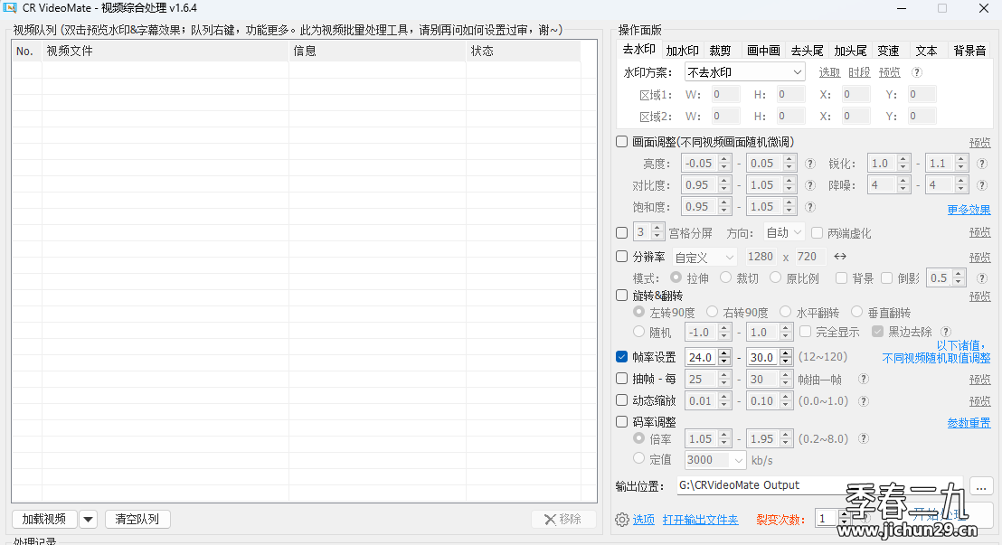Click the help icon beside 对比度 range
The width and height of the screenshot is (1002, 545).
pyautogui.click(x=809, y=185)
